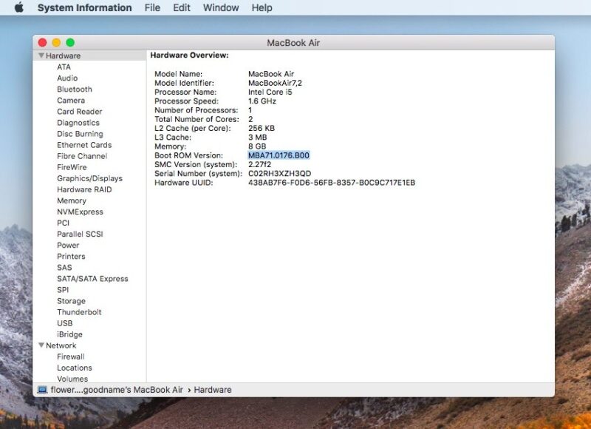Click Hardware in the bottom path bar

pos(213,390)
